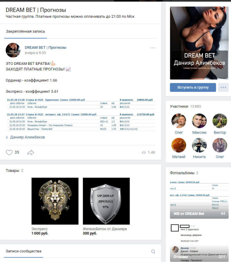Open Олег's first member avatar
231x262 pixels.
pyautogui.click(x=179, y=121)
